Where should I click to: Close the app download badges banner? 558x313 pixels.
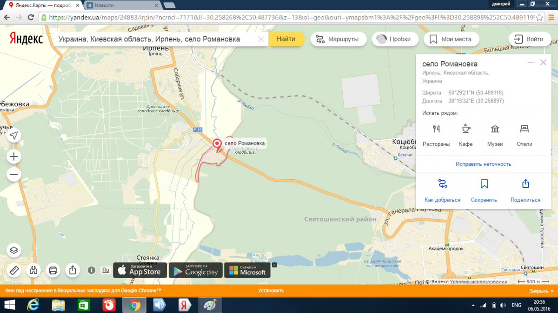(274, 265)
